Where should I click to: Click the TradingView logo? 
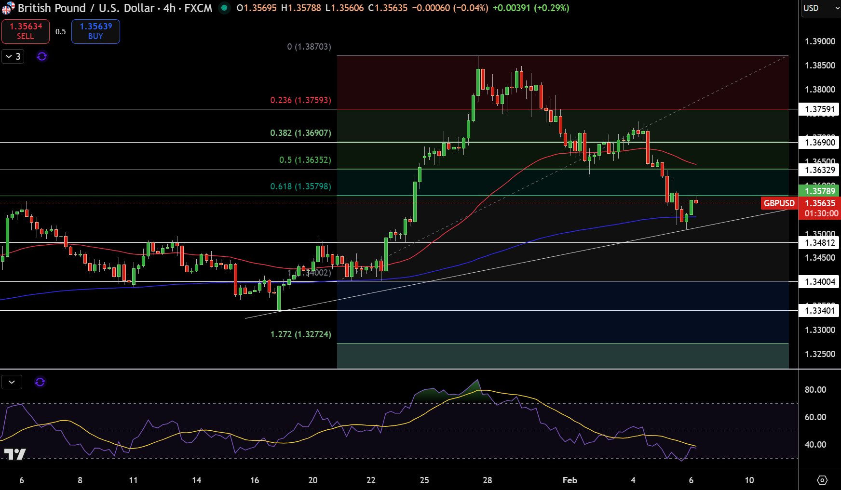(15, 454)
